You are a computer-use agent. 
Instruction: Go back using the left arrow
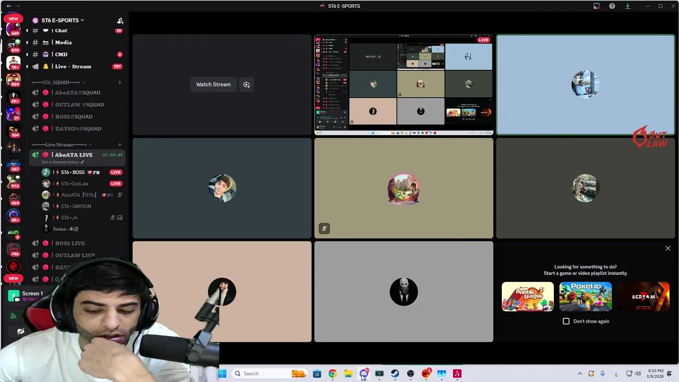coord(9,6)
